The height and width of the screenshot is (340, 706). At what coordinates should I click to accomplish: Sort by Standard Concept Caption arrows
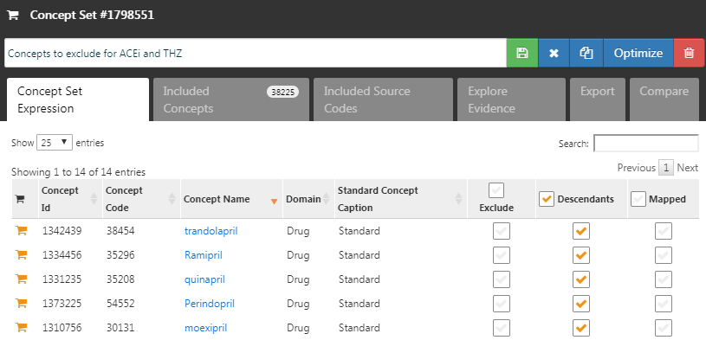coord(458,199)
